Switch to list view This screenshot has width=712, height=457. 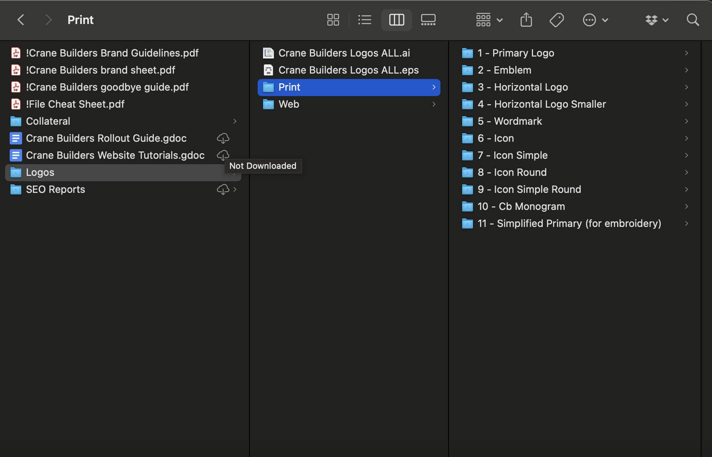click(365, 20)
